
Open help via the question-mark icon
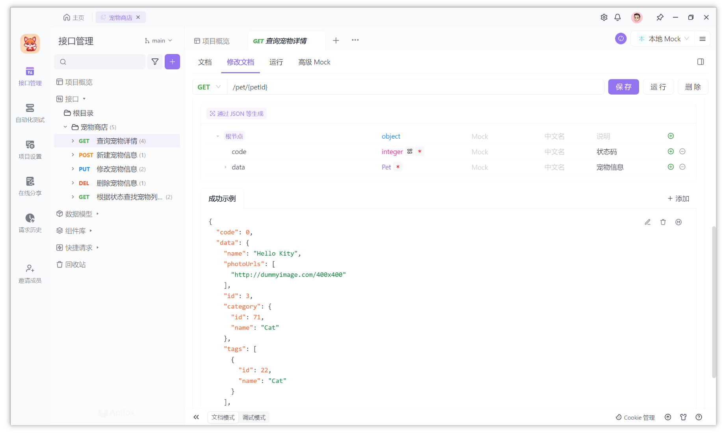pyautogui.click(x=699, y=417)
